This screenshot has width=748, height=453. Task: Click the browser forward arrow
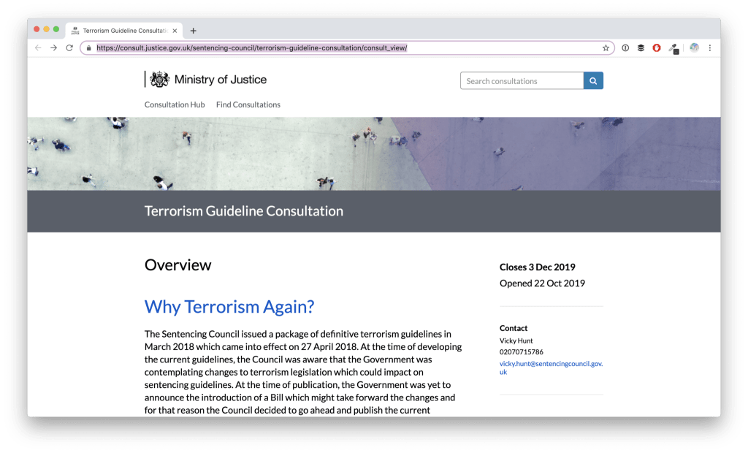click(x=54, y=47)
